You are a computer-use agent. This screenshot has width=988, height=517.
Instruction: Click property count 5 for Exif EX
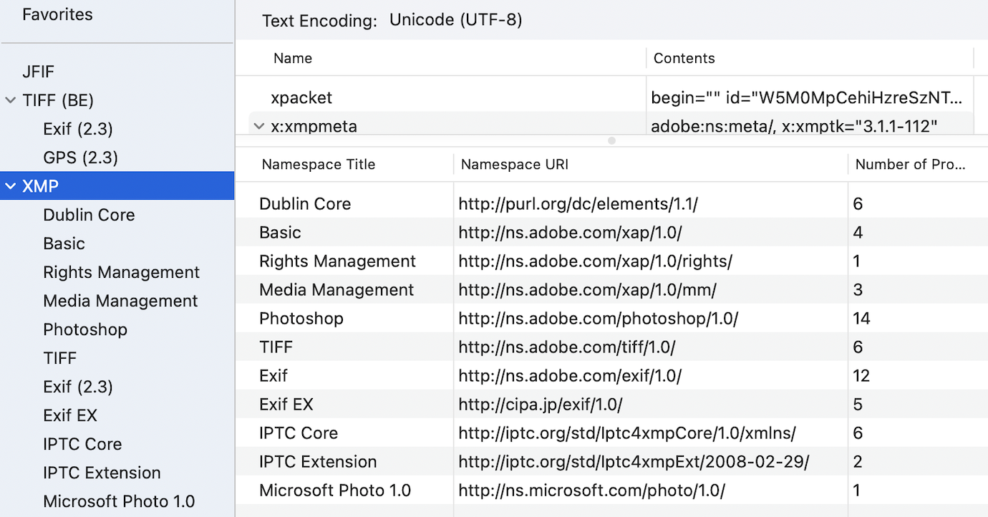click(x=858, y=404)
